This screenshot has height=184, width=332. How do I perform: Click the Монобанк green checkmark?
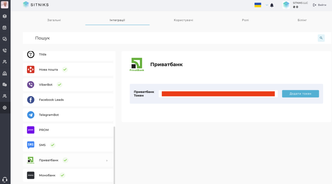(x=62, y=175)
